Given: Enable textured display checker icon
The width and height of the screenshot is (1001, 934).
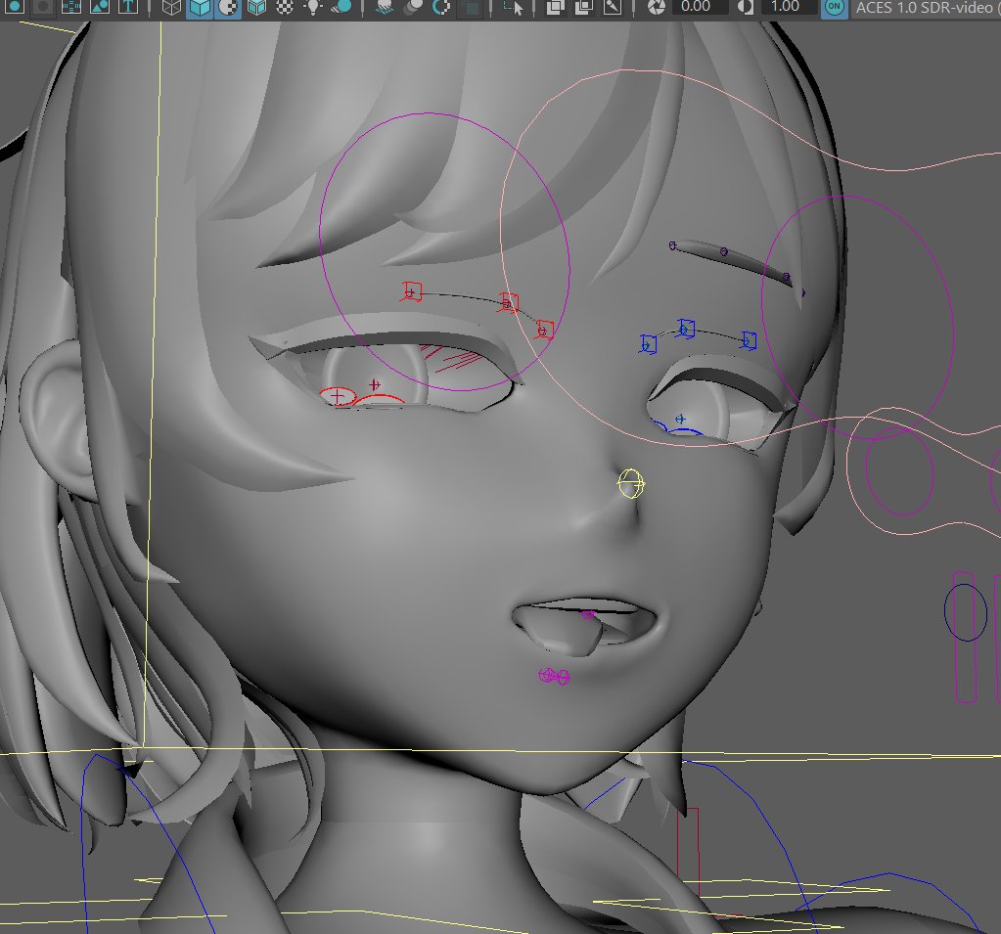Looking at the screenshot, I should (285, 7).
